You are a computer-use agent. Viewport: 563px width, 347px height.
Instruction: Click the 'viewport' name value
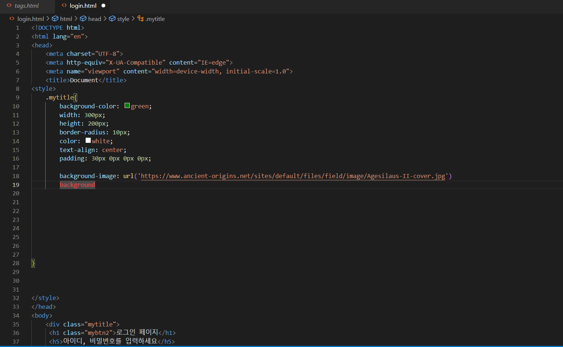click(x=102, y=71)
